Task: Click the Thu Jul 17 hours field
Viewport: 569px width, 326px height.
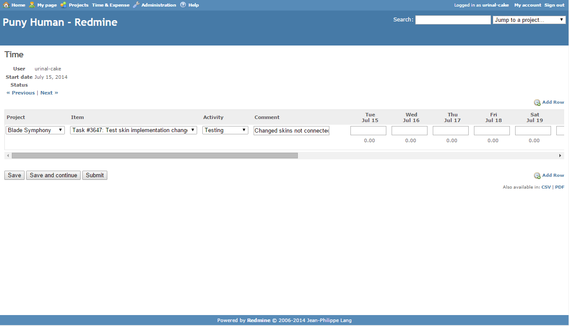Action: point(451,130)
